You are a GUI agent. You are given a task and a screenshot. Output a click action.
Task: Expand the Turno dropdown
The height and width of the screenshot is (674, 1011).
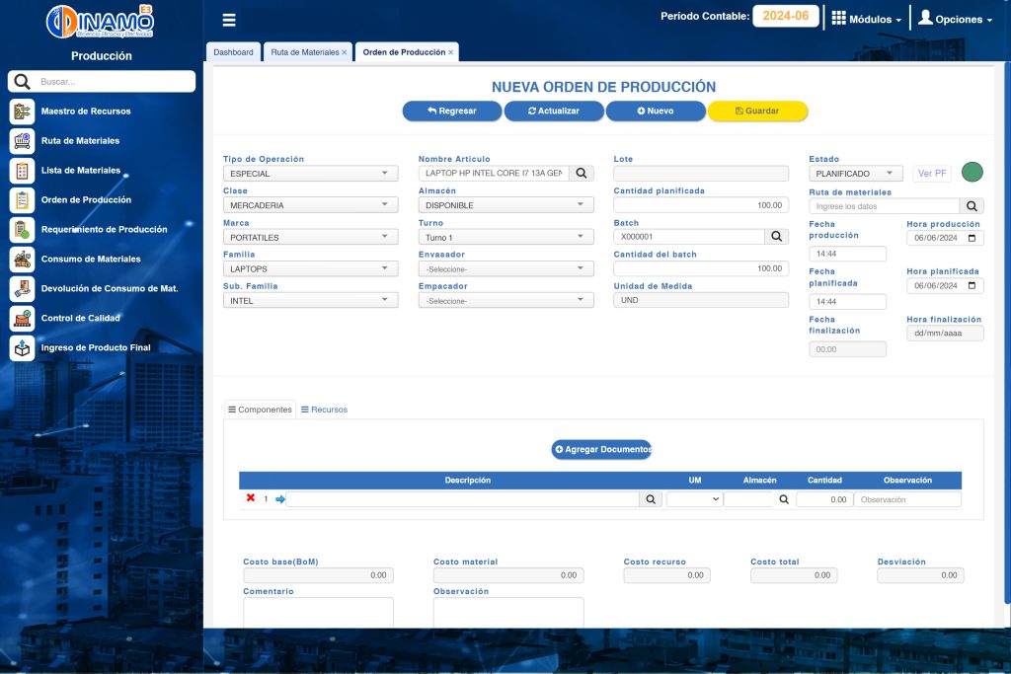505,238
